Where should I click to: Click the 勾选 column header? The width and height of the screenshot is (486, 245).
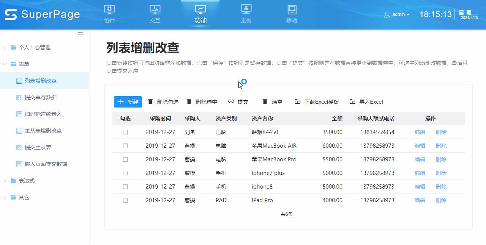click(x=125, y=119)
